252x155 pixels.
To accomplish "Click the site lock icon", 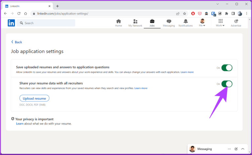I will click(34, 14).
